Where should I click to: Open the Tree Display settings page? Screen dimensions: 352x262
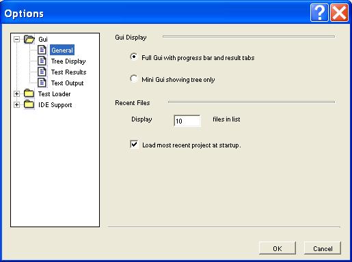(x=68, y=61)
